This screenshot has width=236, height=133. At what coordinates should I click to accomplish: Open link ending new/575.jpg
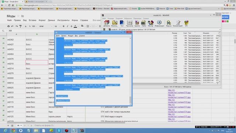click(x=179, y=115)
